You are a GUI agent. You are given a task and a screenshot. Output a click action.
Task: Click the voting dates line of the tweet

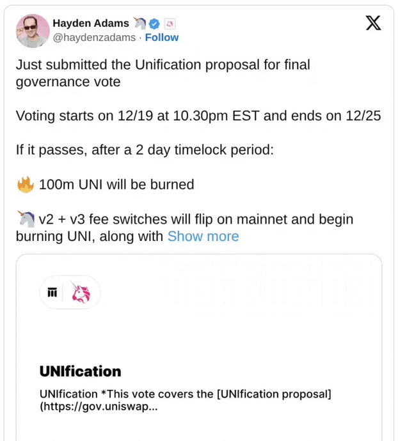[x=198, y=116]
